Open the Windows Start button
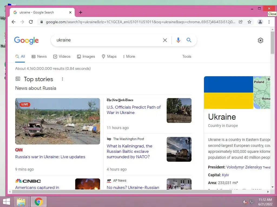Screen dimensions: 277x207 6,202
